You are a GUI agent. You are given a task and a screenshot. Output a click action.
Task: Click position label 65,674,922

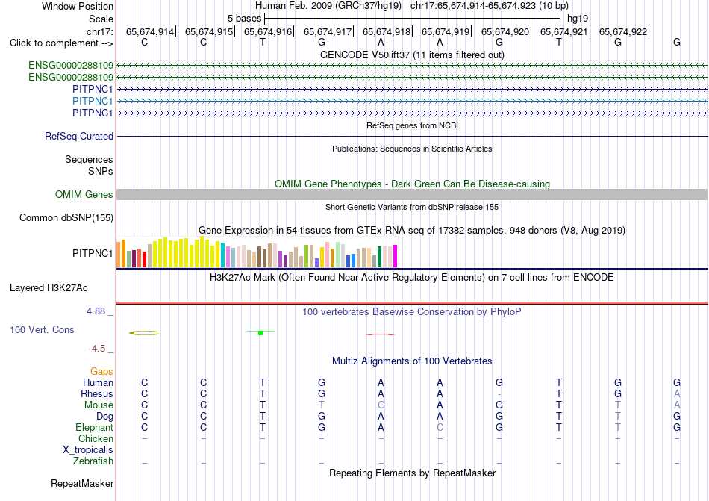[x=623, y=31]
